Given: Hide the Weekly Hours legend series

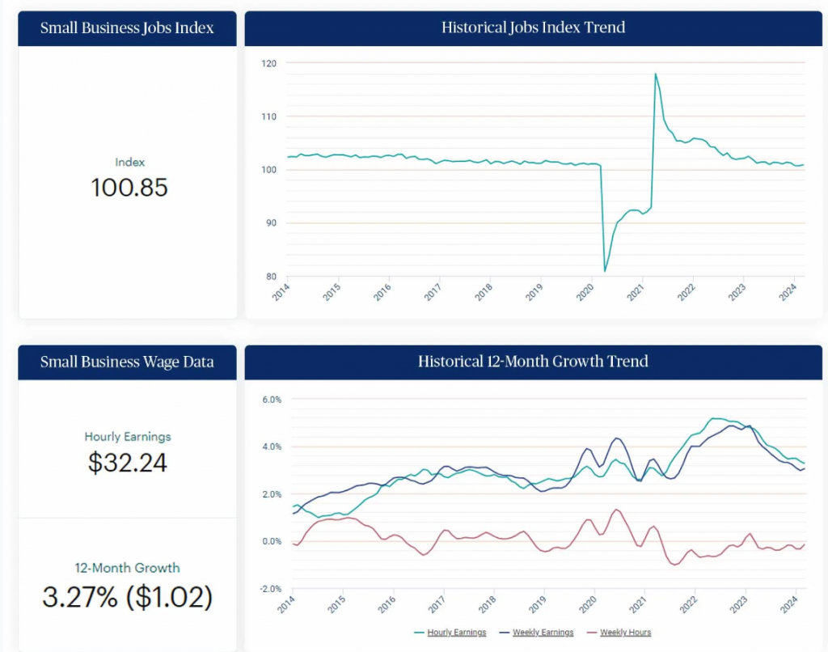Looking at the screenshot, I should pos(625,632).
